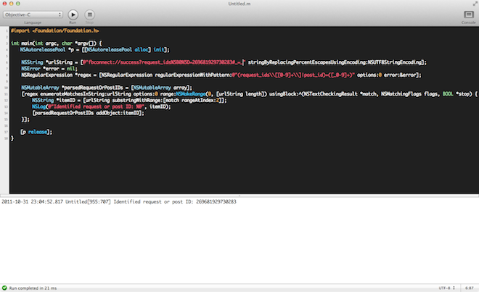The height and width of the screenshot is (292, 479).
Task: Click the int main function declaration
Action: point(57,43)
